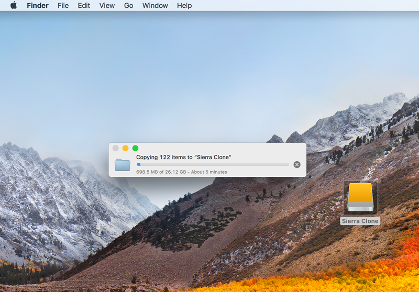
Task: Click the '698.5 MB of 26.12 GB' status text
Action: click(x=181, y=172)
